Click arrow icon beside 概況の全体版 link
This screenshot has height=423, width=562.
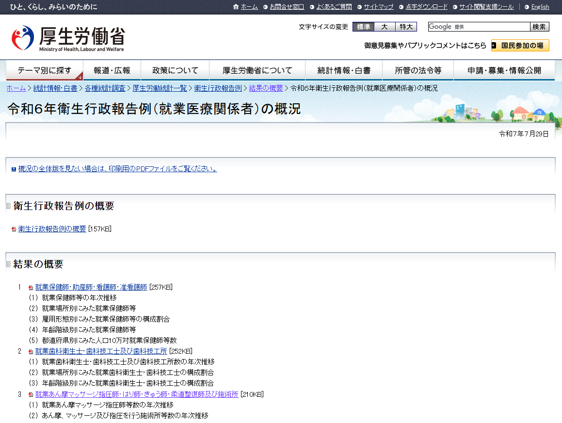[14, 169]
